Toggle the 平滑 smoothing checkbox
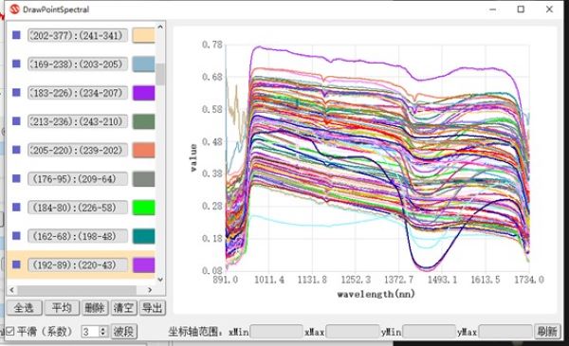 tap(10, 331)
